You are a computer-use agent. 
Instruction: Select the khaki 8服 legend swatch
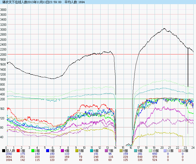click(122, 150)
